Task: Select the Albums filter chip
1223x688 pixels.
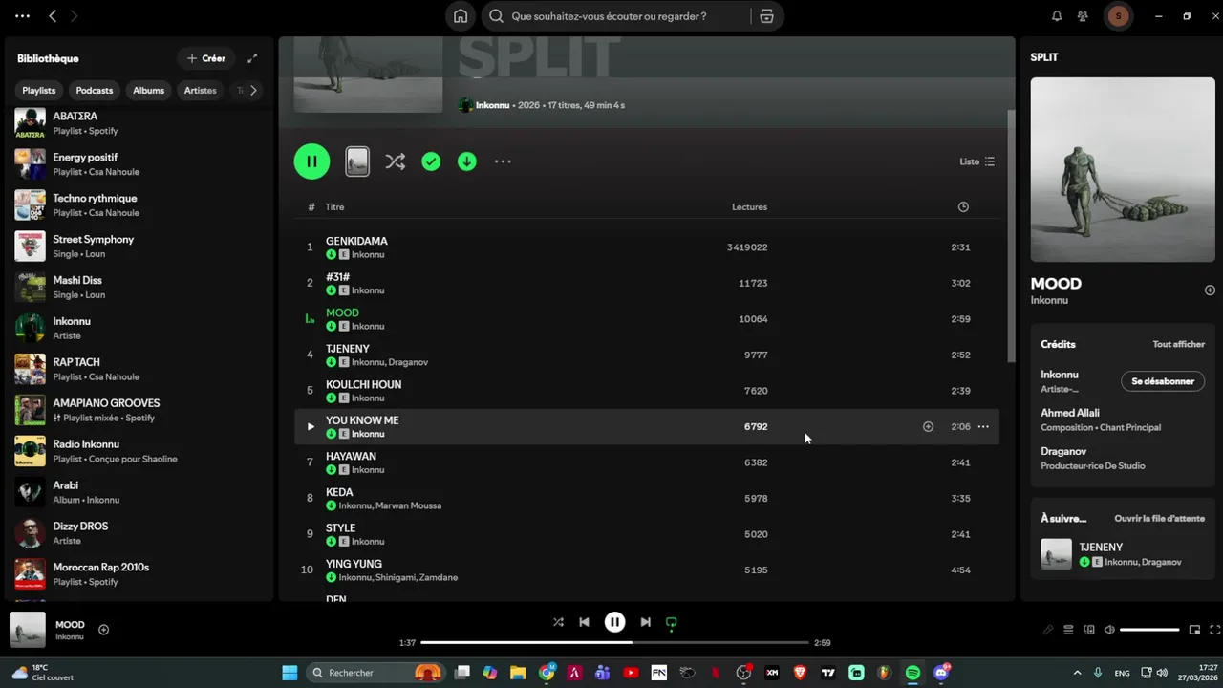Action: 149,90
